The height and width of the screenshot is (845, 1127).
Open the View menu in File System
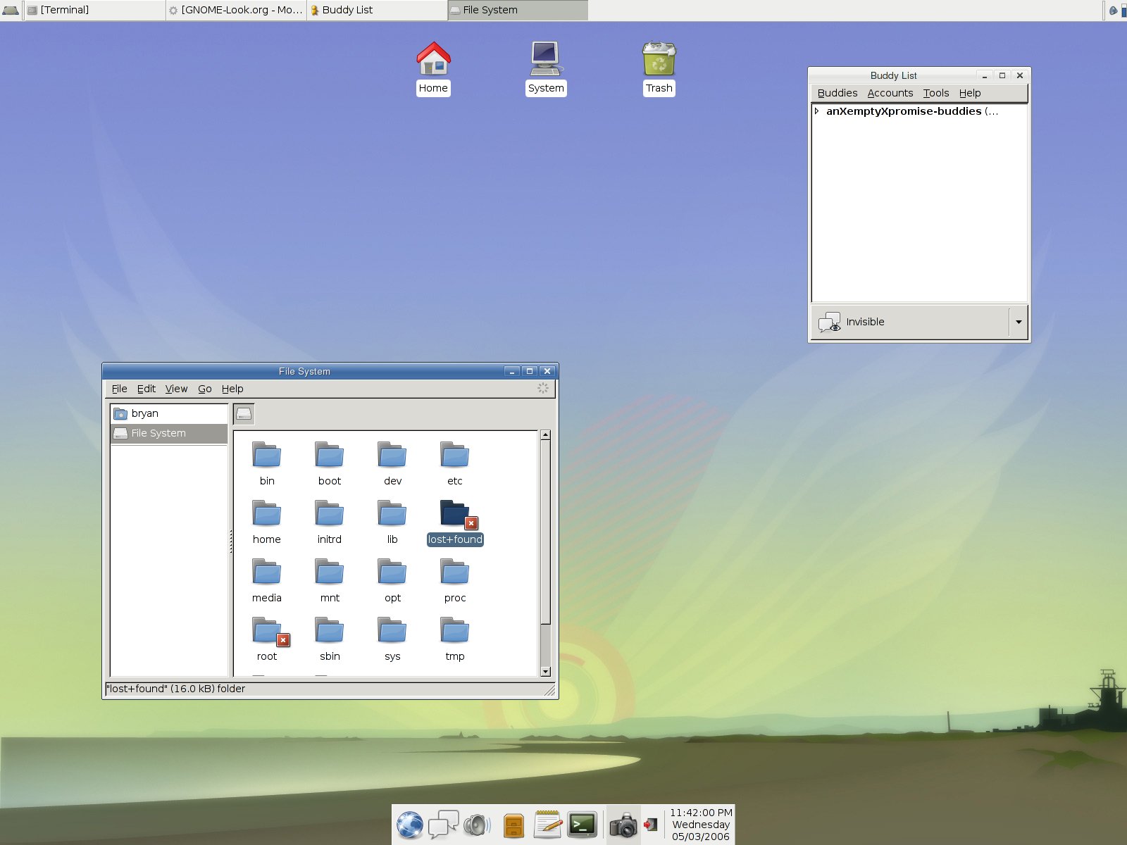[177, 389]
